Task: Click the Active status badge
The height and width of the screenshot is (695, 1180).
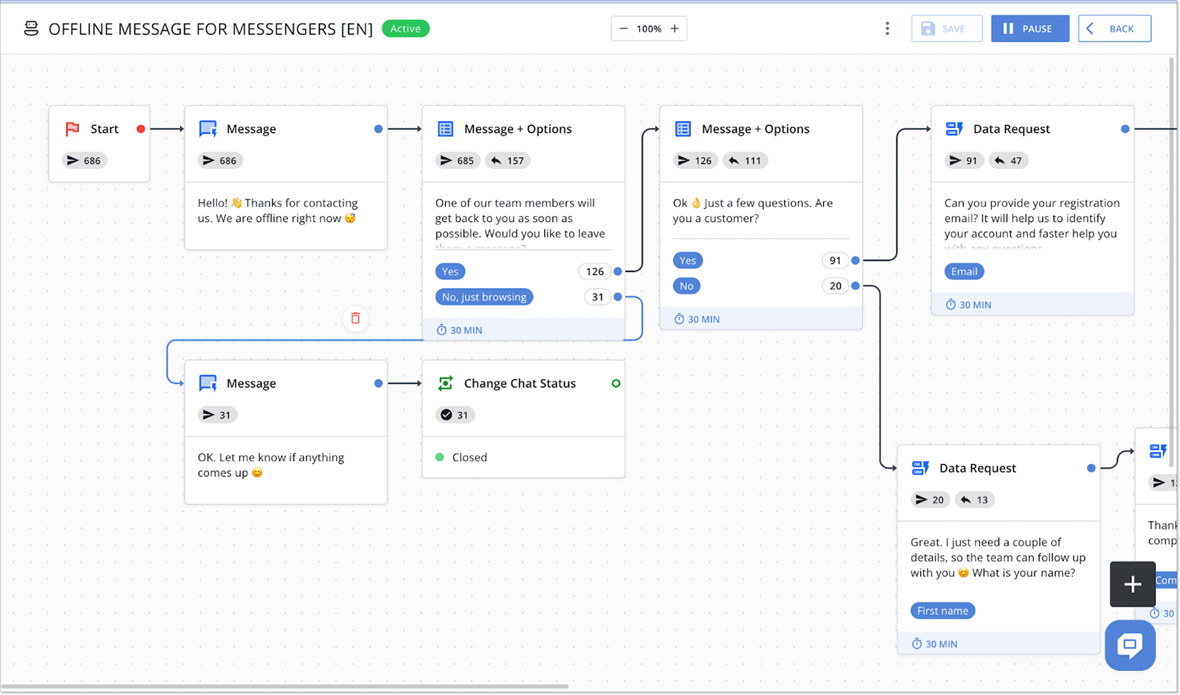Action: coord(406,29)
